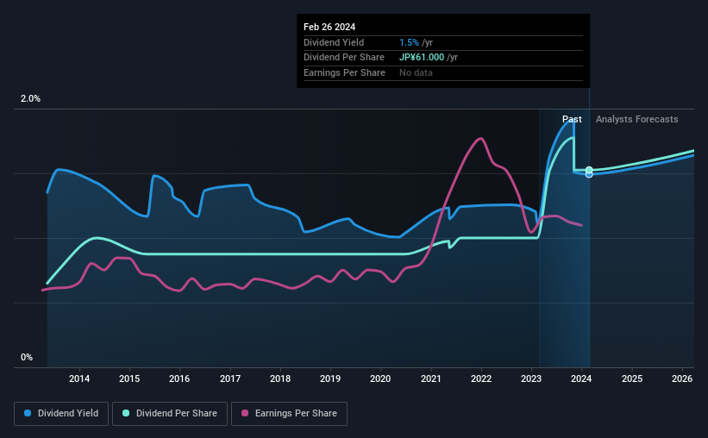Select the 2021 x-axis year label
The image size is (708, 438).
[431, 379]
